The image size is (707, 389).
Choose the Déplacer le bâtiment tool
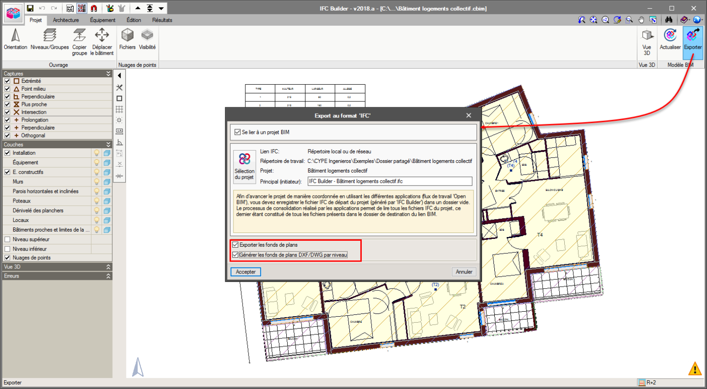102,42
